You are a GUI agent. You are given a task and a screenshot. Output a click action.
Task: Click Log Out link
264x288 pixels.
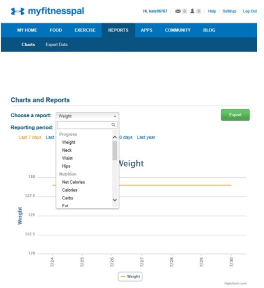(249, 11)
